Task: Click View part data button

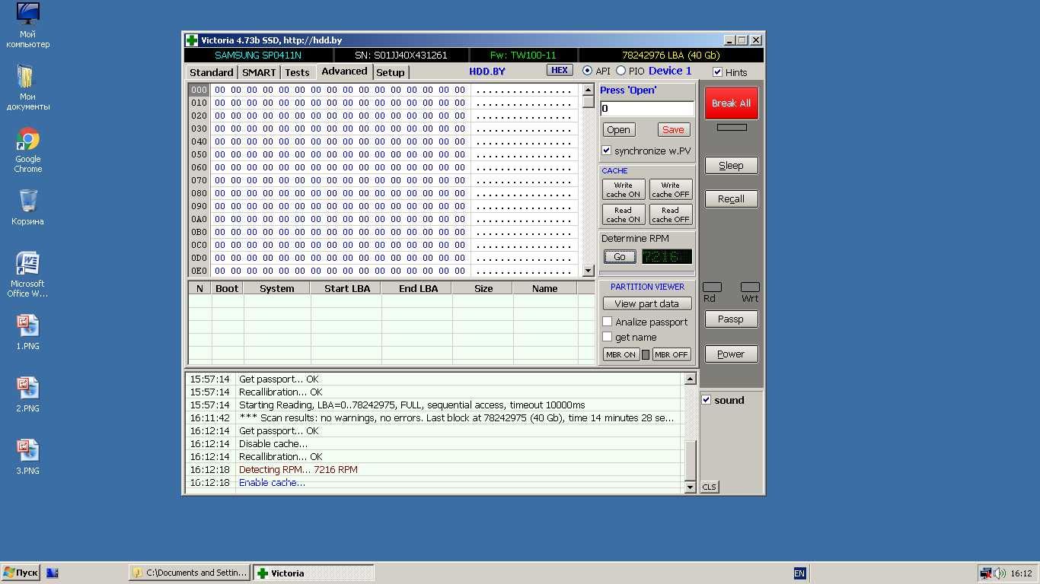Action: tap(647, 303)
